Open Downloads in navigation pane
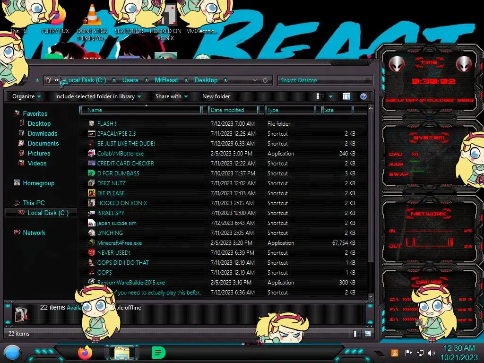Screen dimensions: 484x363 (43, 133)
